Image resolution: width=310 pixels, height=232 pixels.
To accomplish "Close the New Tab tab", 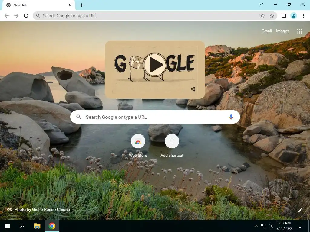I will pyautogui.click(x=70, y=5).
